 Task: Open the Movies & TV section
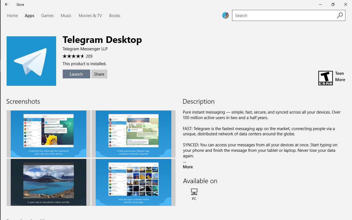(x=90, y=16)
